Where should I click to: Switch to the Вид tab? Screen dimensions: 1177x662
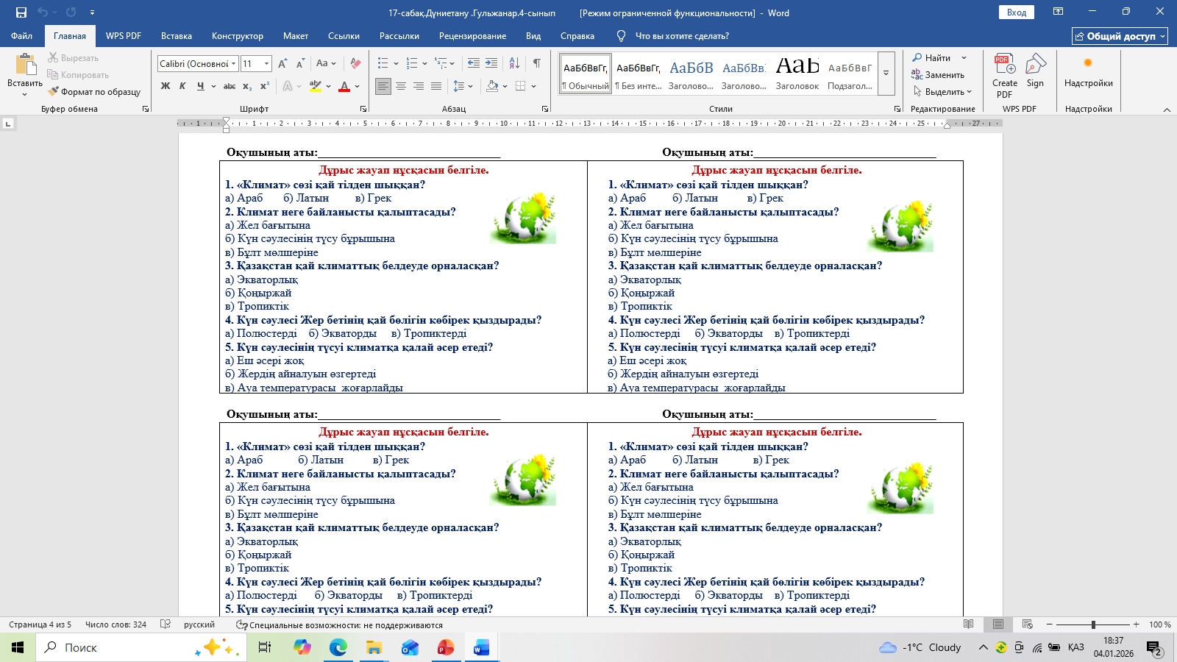(533, 36)
